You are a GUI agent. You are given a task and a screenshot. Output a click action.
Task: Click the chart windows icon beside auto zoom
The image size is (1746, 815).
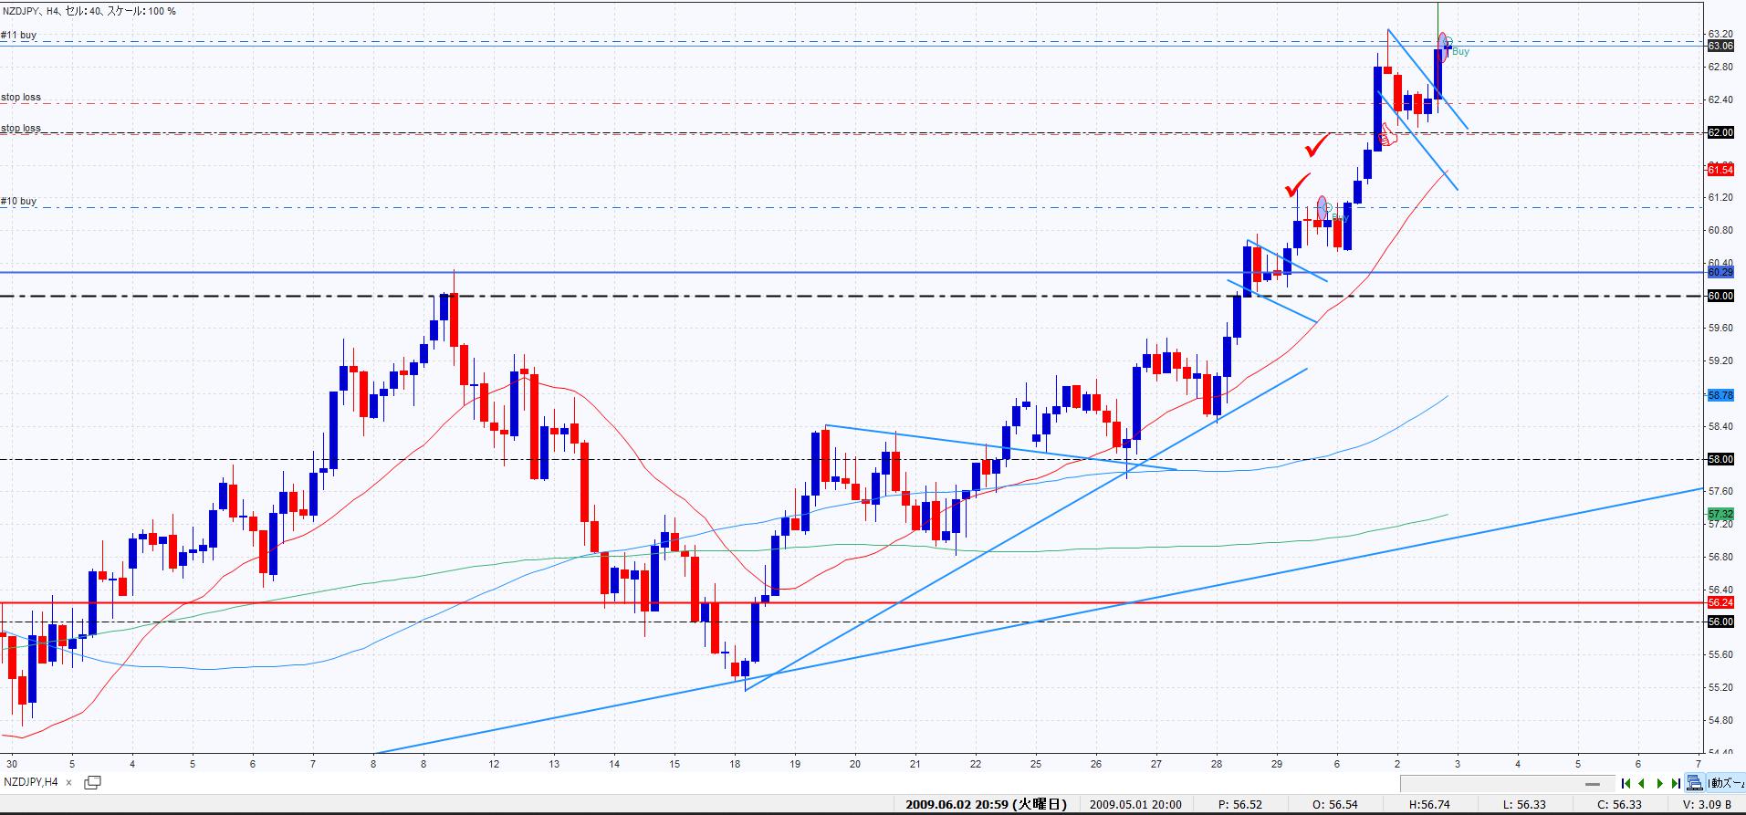[x=1694, y=783]
